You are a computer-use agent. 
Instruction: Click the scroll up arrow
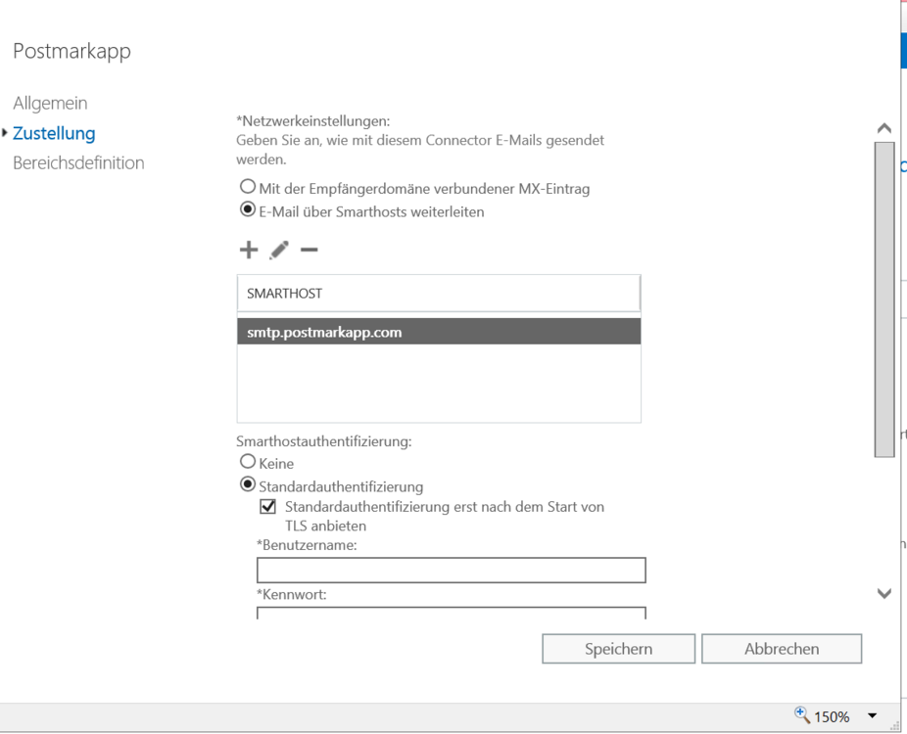(x=883, y=129)
